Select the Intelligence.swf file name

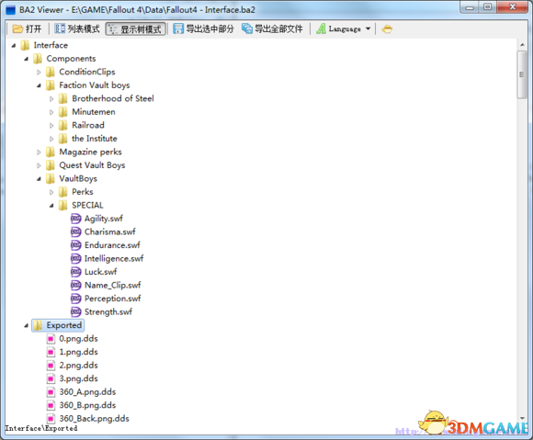coord(114,258)
